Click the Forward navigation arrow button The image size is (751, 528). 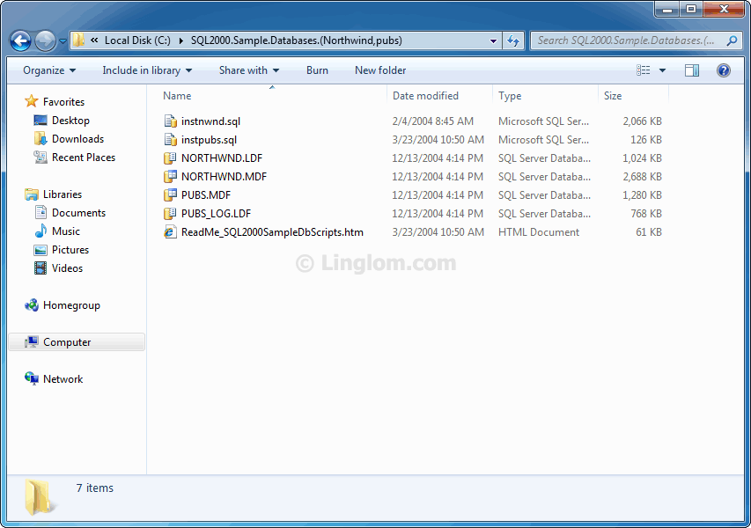[x=46, y=40]
